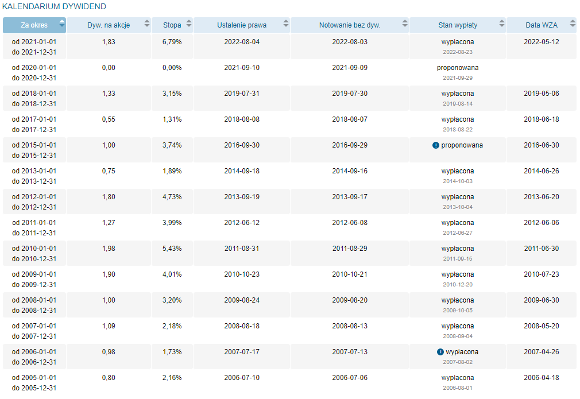The width and height of the screenshot is (580, 399).
Task: Click the KALENDARIUM DYWIDEND heading
Action: (54, 6)
